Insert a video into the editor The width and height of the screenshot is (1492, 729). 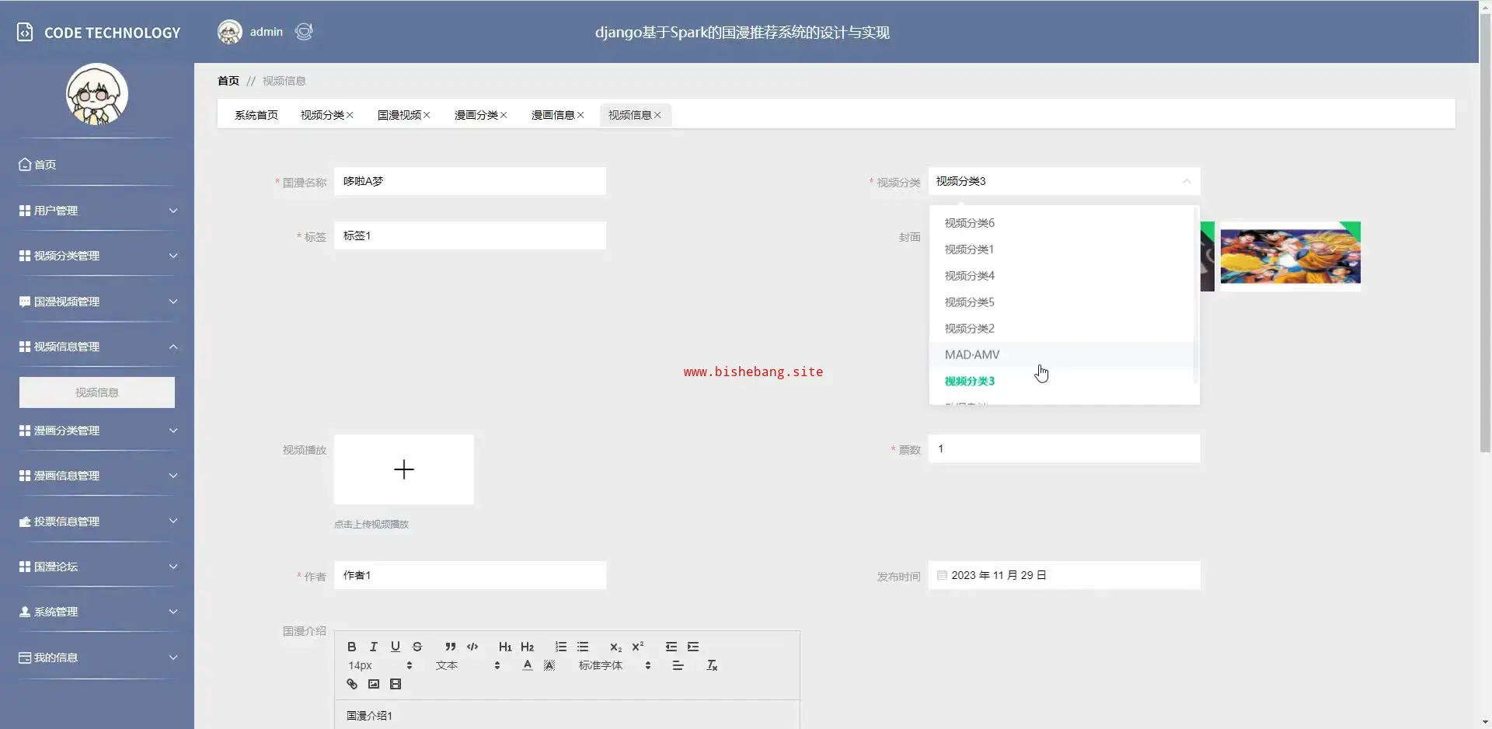396,684
